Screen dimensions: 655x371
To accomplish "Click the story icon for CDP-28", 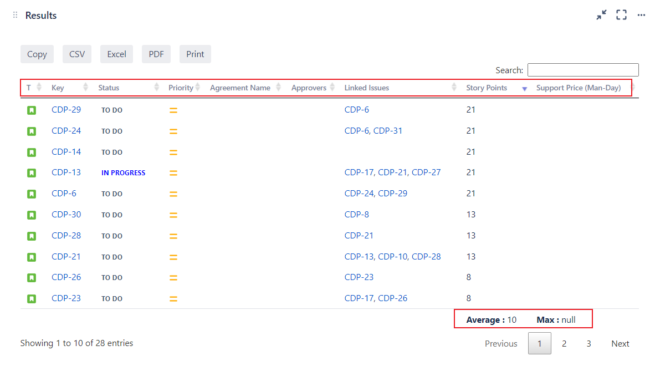I will click(x=32, y=236).
